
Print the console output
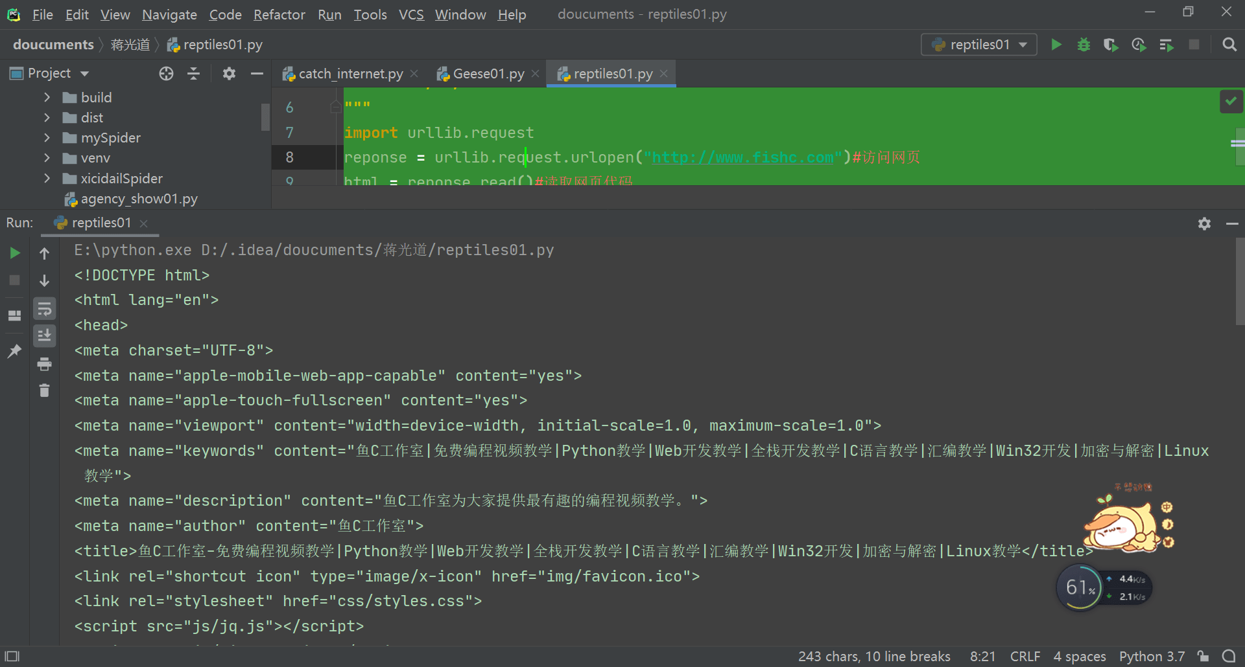click(45, 364)
